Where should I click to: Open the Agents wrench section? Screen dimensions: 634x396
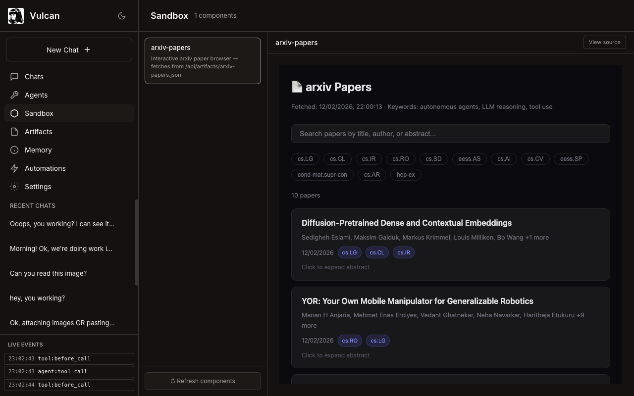[36, 95]
